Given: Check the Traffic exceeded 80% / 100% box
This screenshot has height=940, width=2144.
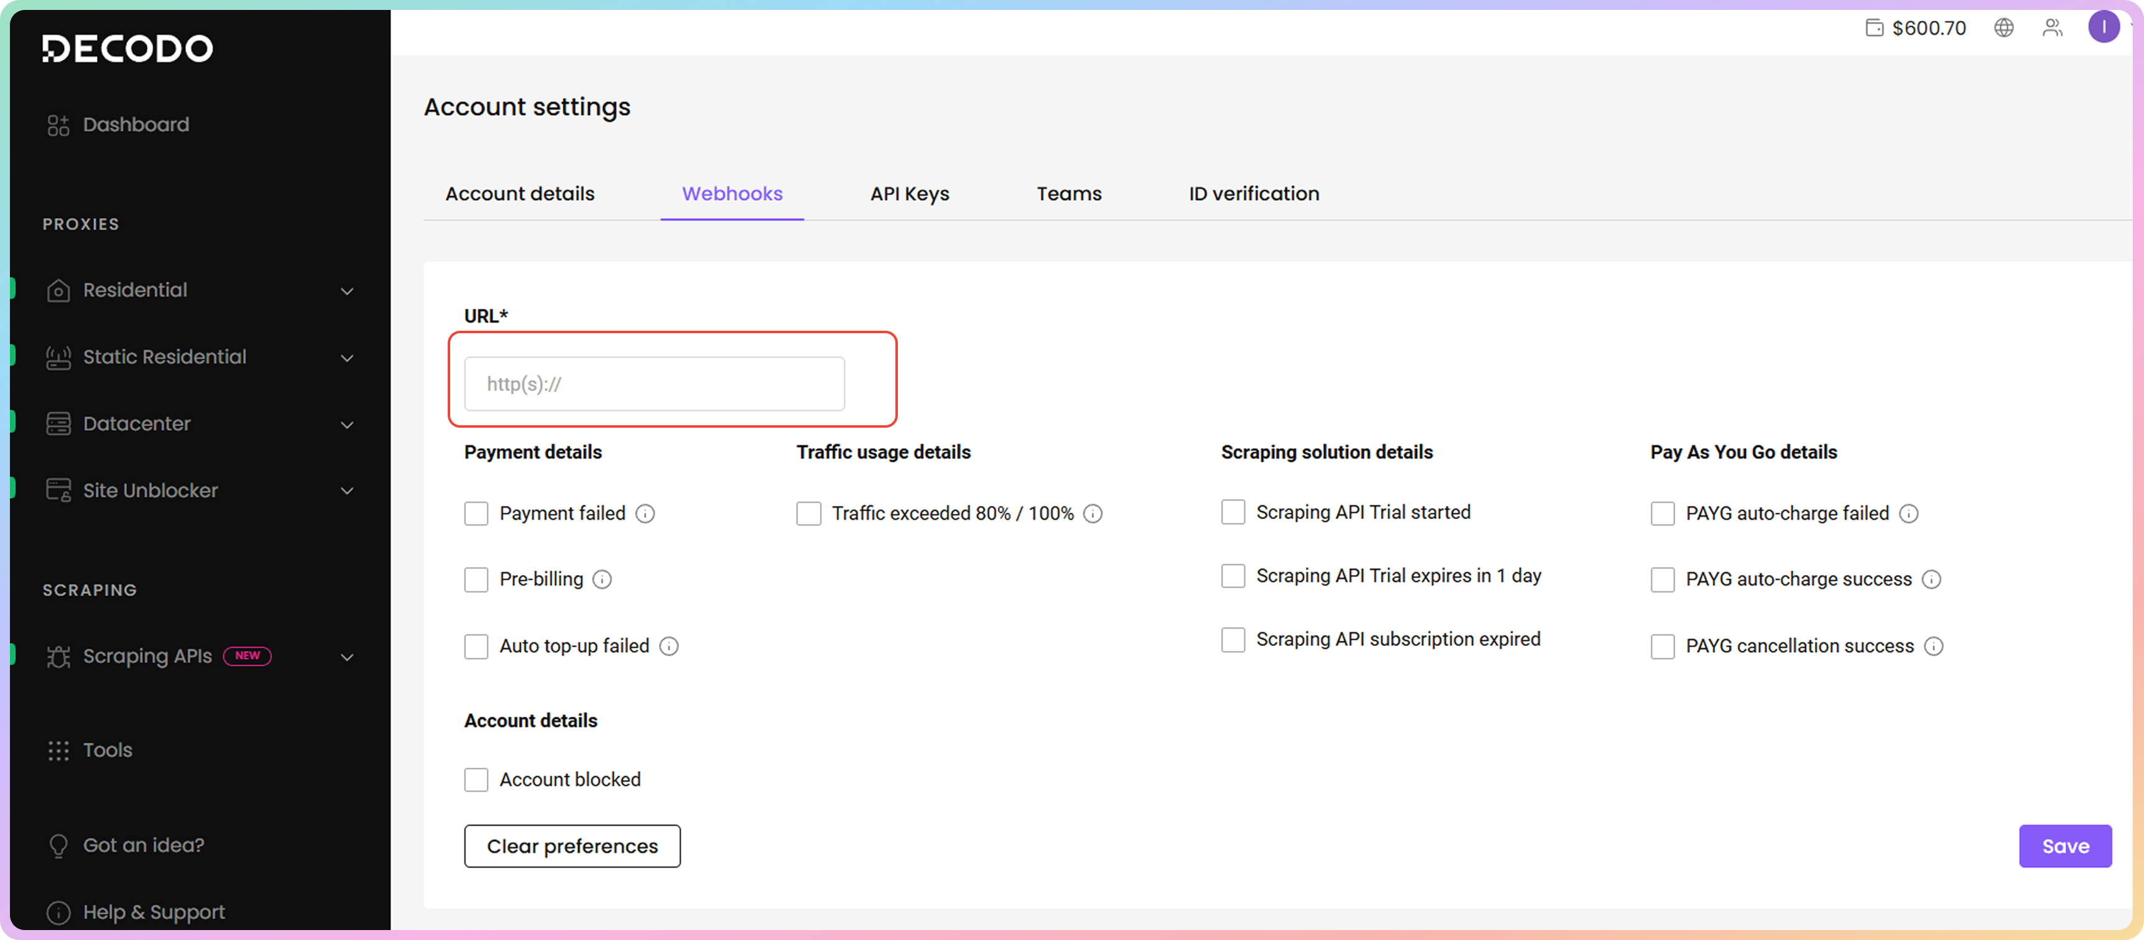Looking at the screenshot, I should tap(808, 514).
